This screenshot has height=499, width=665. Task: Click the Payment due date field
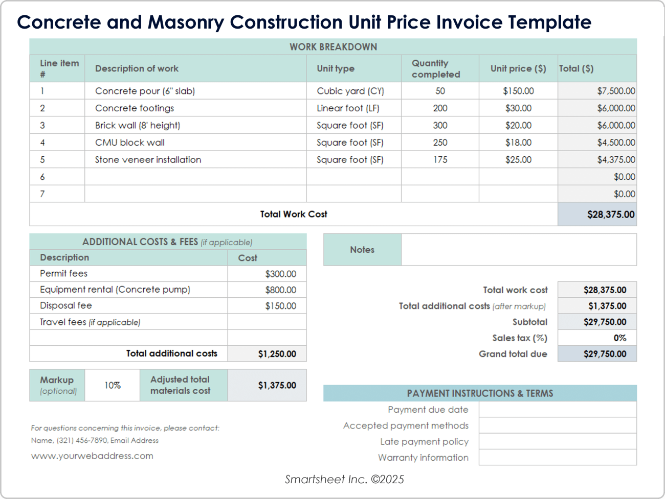(x=558, y=409)
